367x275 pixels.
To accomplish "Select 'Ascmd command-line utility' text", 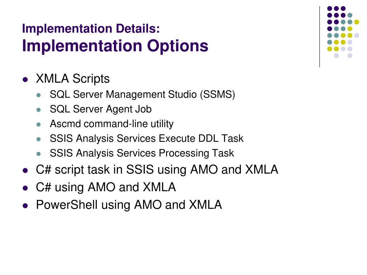I will (x=112, y=124).
